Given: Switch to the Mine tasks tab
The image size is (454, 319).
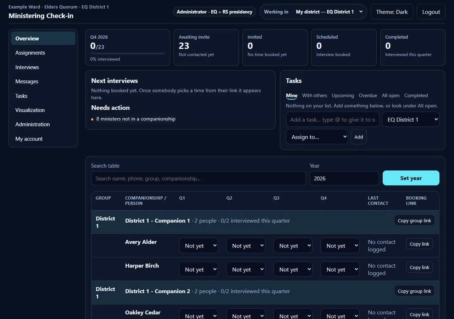Looking at the screenshot, I should [x=292, y=95].
